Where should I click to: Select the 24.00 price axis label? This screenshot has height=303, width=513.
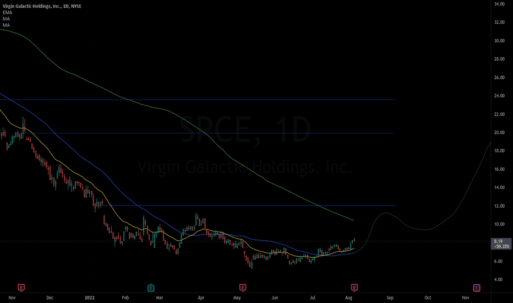pos(499,96)
